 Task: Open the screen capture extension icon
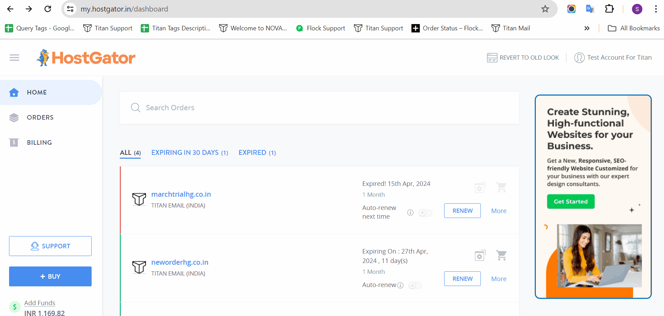point(571,9)
